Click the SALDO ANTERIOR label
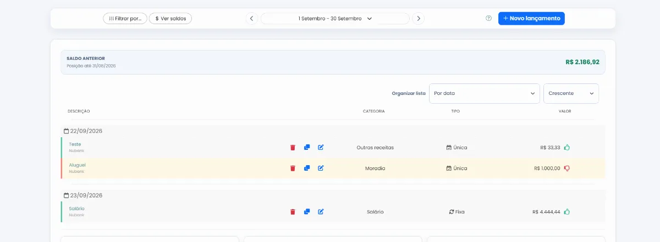 click(x=86, y=58)
